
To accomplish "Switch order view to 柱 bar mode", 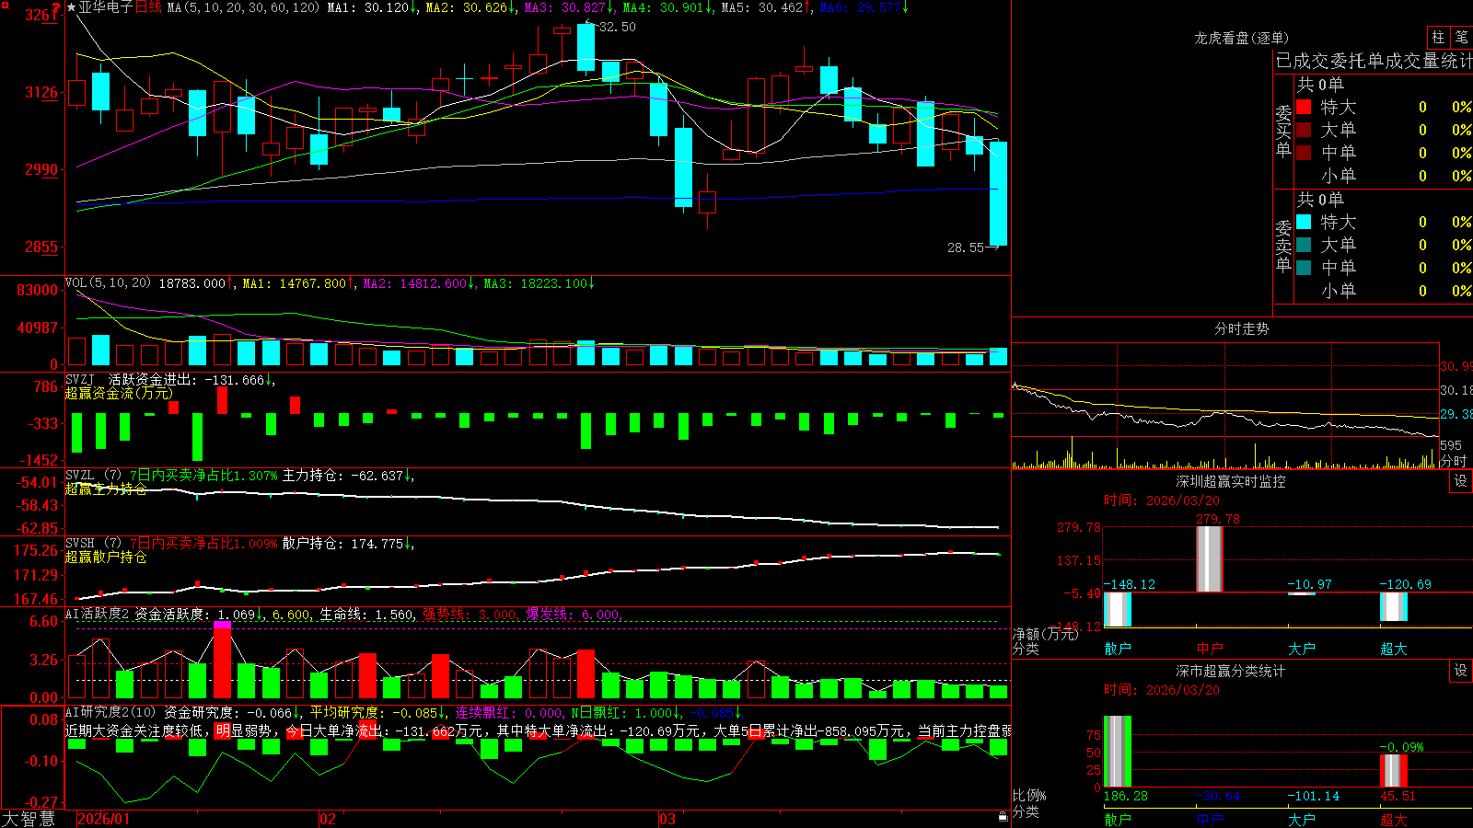I will (x=1438, y=37).
